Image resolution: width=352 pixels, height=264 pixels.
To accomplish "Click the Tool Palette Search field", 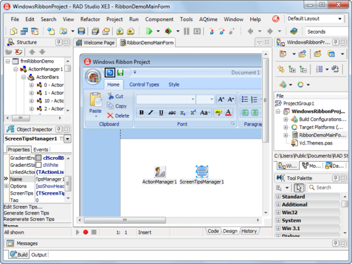I will click(328, 187).
